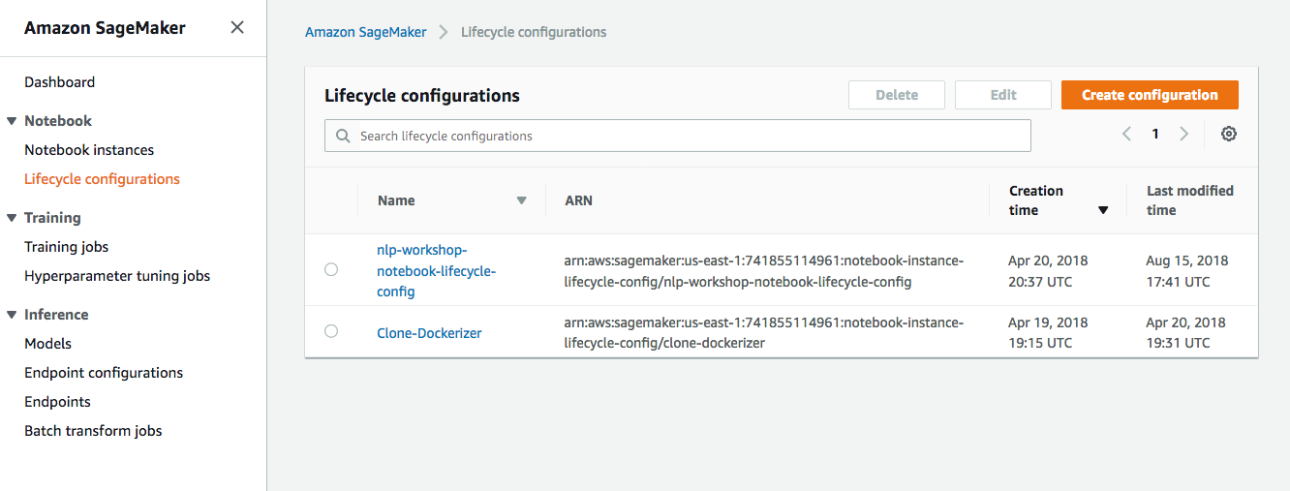Select nlp-workshop-notebook-lifecycle-config radio button

(331, 269)
